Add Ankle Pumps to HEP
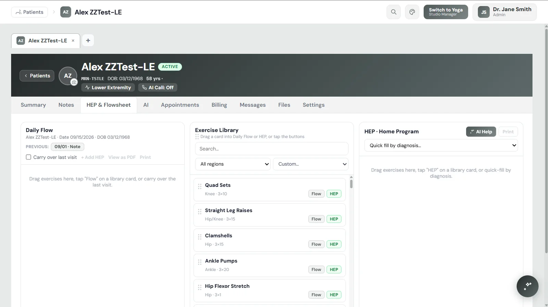Viewport: 548px width, 307px height. click(334, 270)
